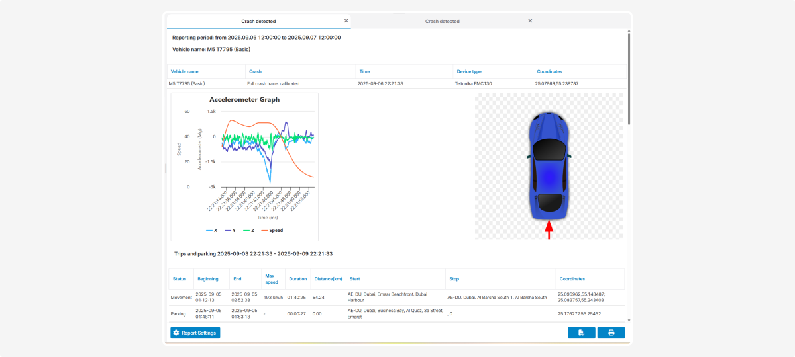Image resolution: width=795 pixels, height=357 pixels.
Task: Select the first Crash detected tab
Action: 258,21
